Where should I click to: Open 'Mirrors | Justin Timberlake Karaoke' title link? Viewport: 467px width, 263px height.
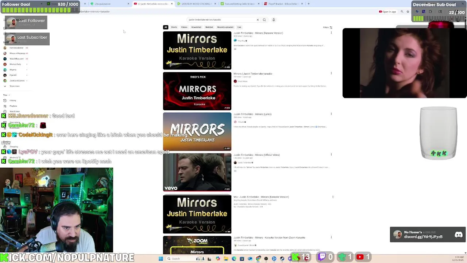click(253, 73)
